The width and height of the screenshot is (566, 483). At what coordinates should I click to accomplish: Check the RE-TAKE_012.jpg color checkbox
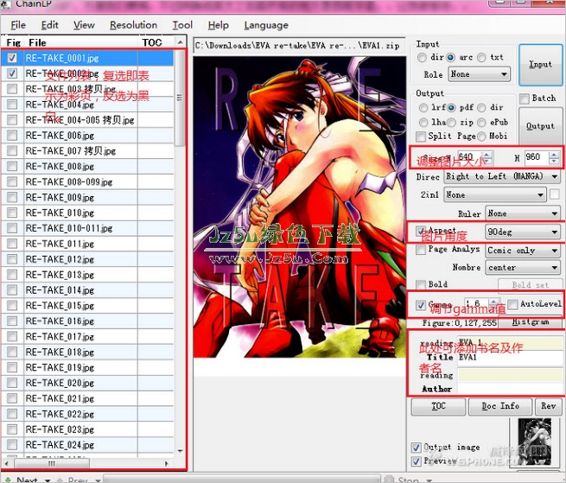point(12,259)
